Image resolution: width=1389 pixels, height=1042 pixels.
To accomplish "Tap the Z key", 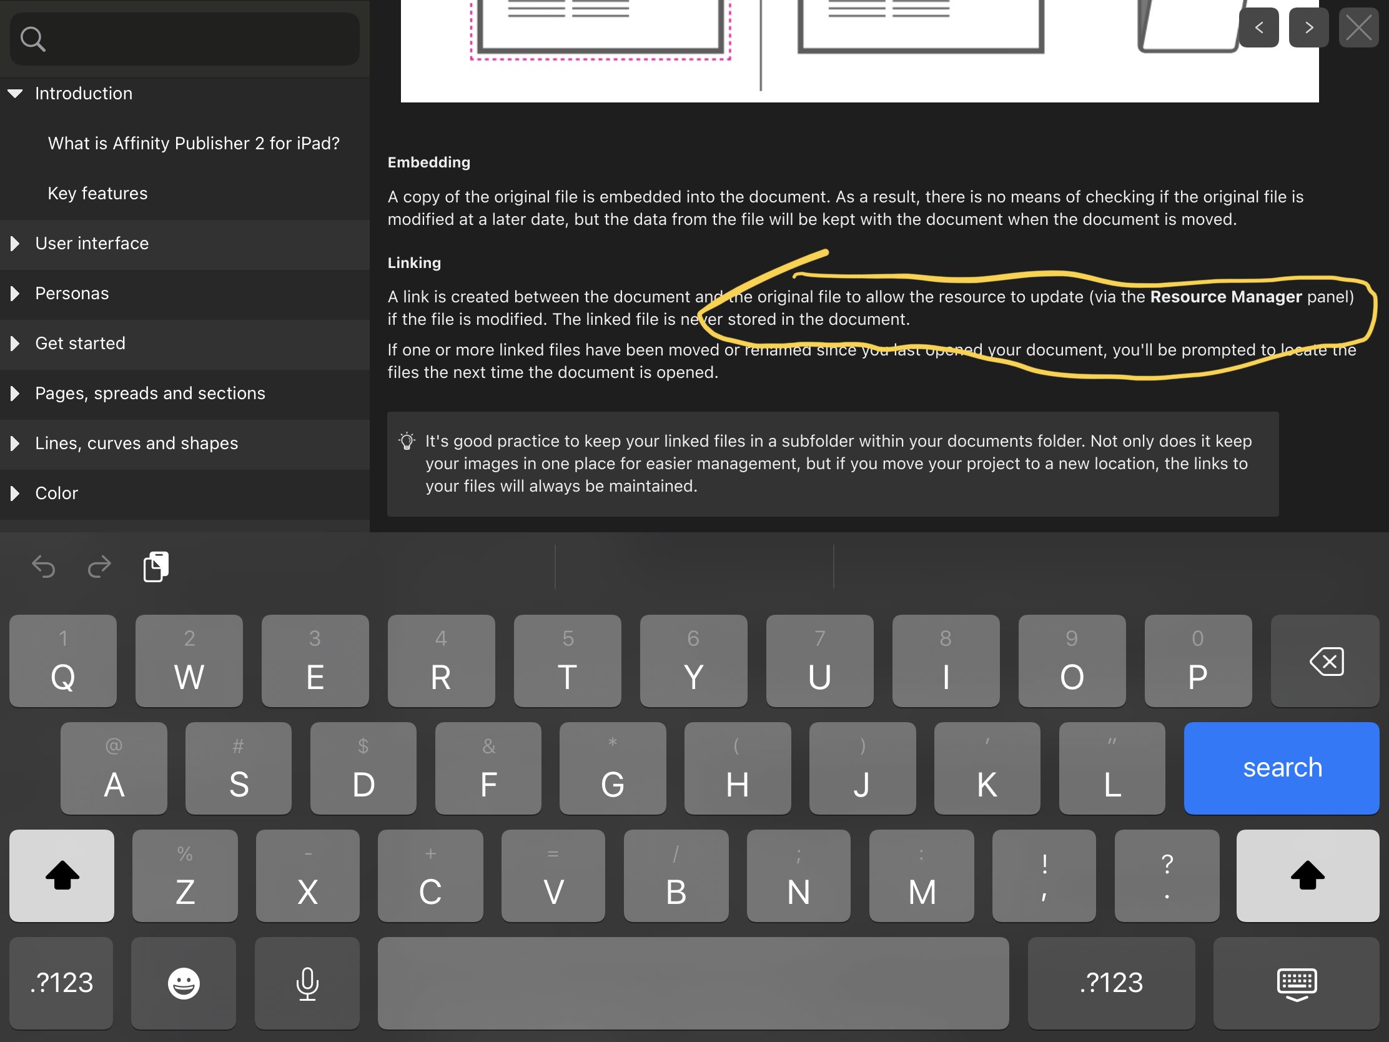I will pyautogui.click(x=185, y=876).
